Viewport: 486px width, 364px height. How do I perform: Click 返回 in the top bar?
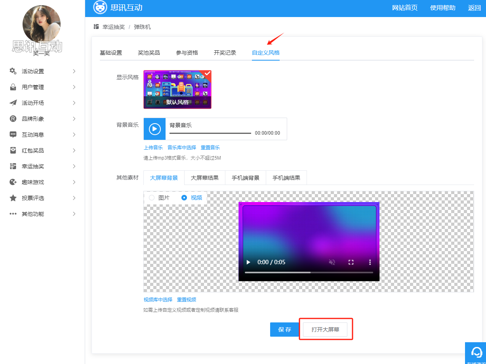click(x=475, y=8)
